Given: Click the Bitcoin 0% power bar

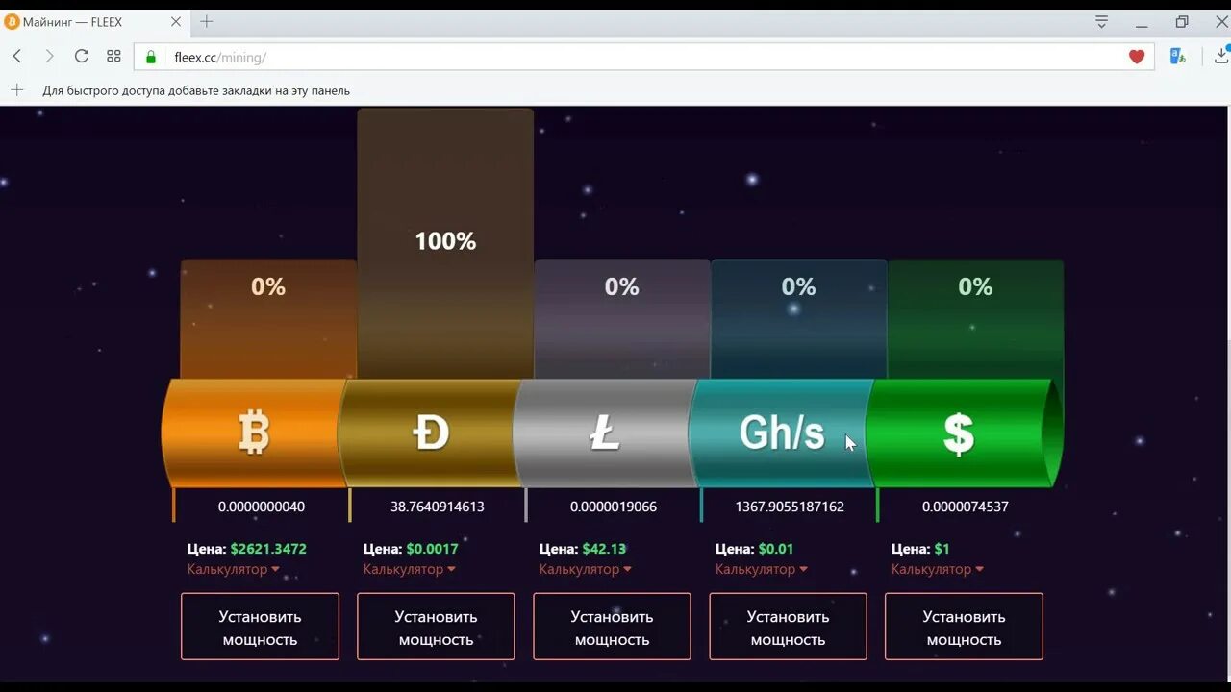Looking at the screenshot, I should pos(268,319).
